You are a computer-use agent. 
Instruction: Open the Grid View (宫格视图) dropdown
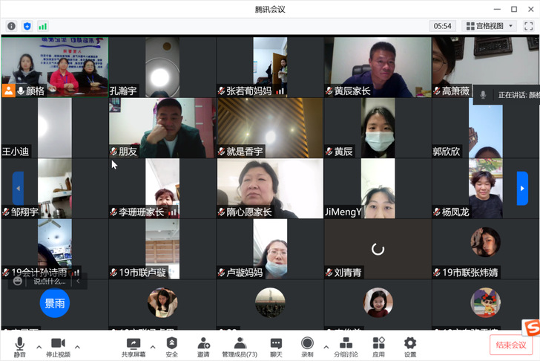click(x=490, y=26)
